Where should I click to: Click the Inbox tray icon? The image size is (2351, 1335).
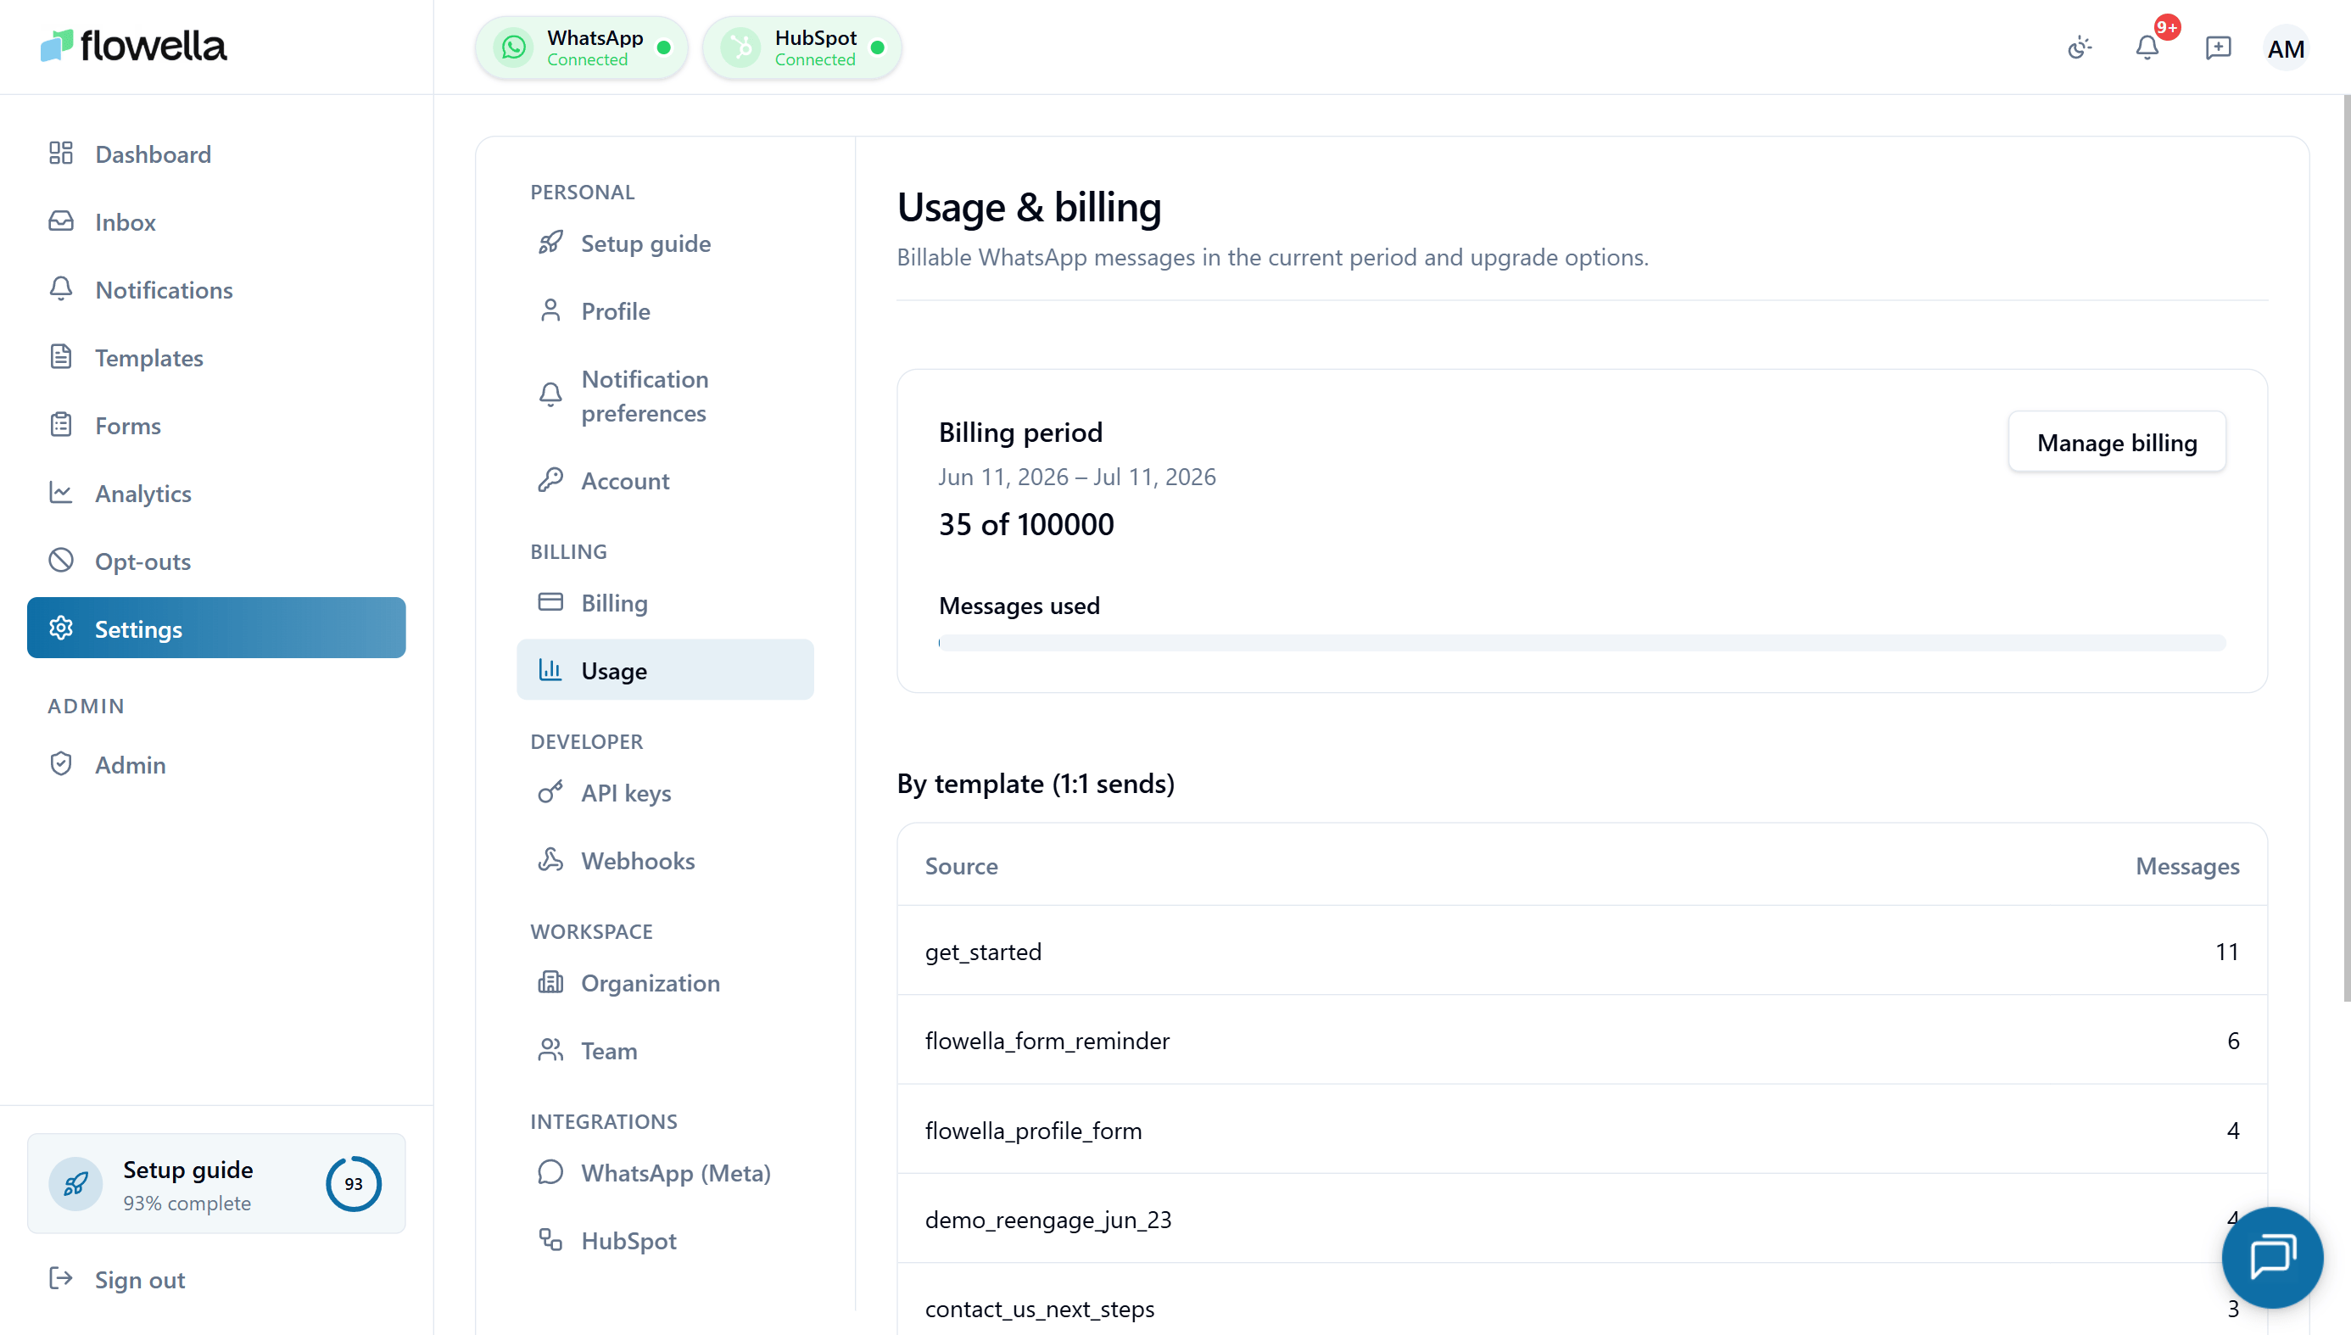point(60,221)
